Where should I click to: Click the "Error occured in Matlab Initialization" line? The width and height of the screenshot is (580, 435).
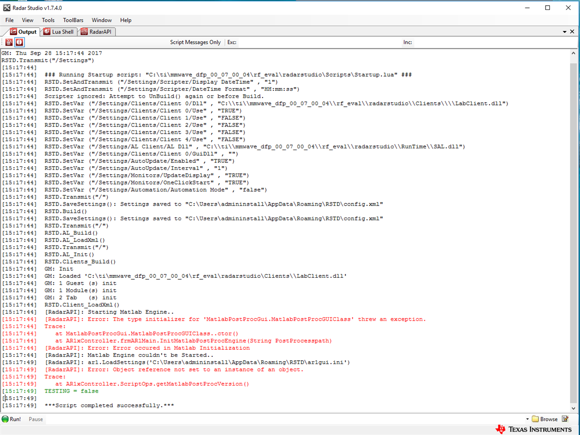148,348
